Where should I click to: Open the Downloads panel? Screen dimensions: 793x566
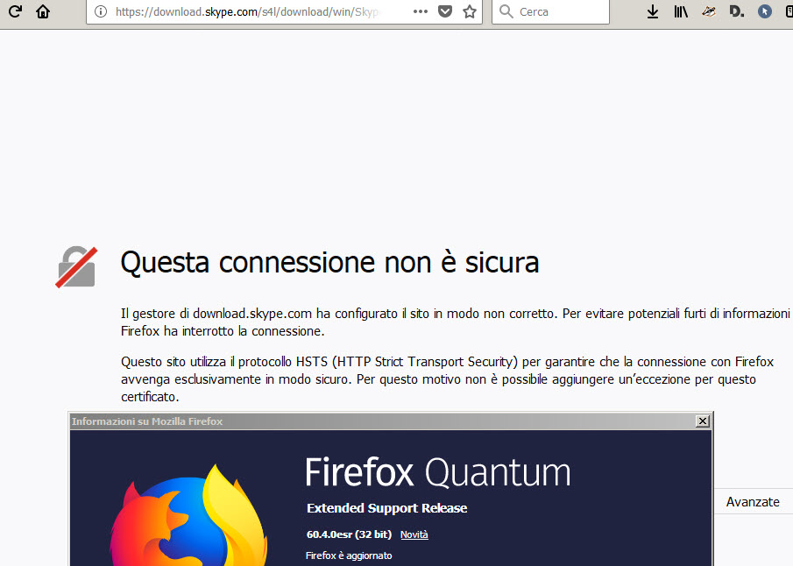[653, 11]
